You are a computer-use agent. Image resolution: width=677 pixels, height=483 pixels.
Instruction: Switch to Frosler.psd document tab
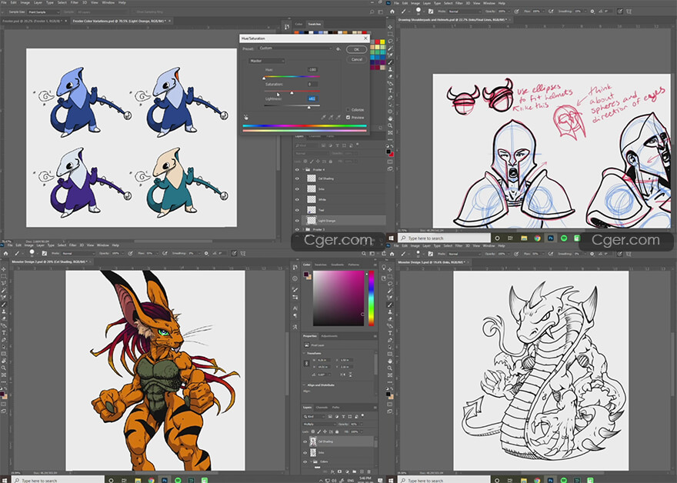[x=33, y=21]
